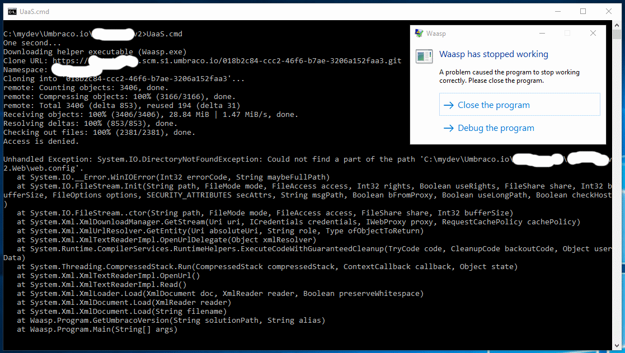
Task: Maximize the UaaS.cmd console window
Action: 582,12
